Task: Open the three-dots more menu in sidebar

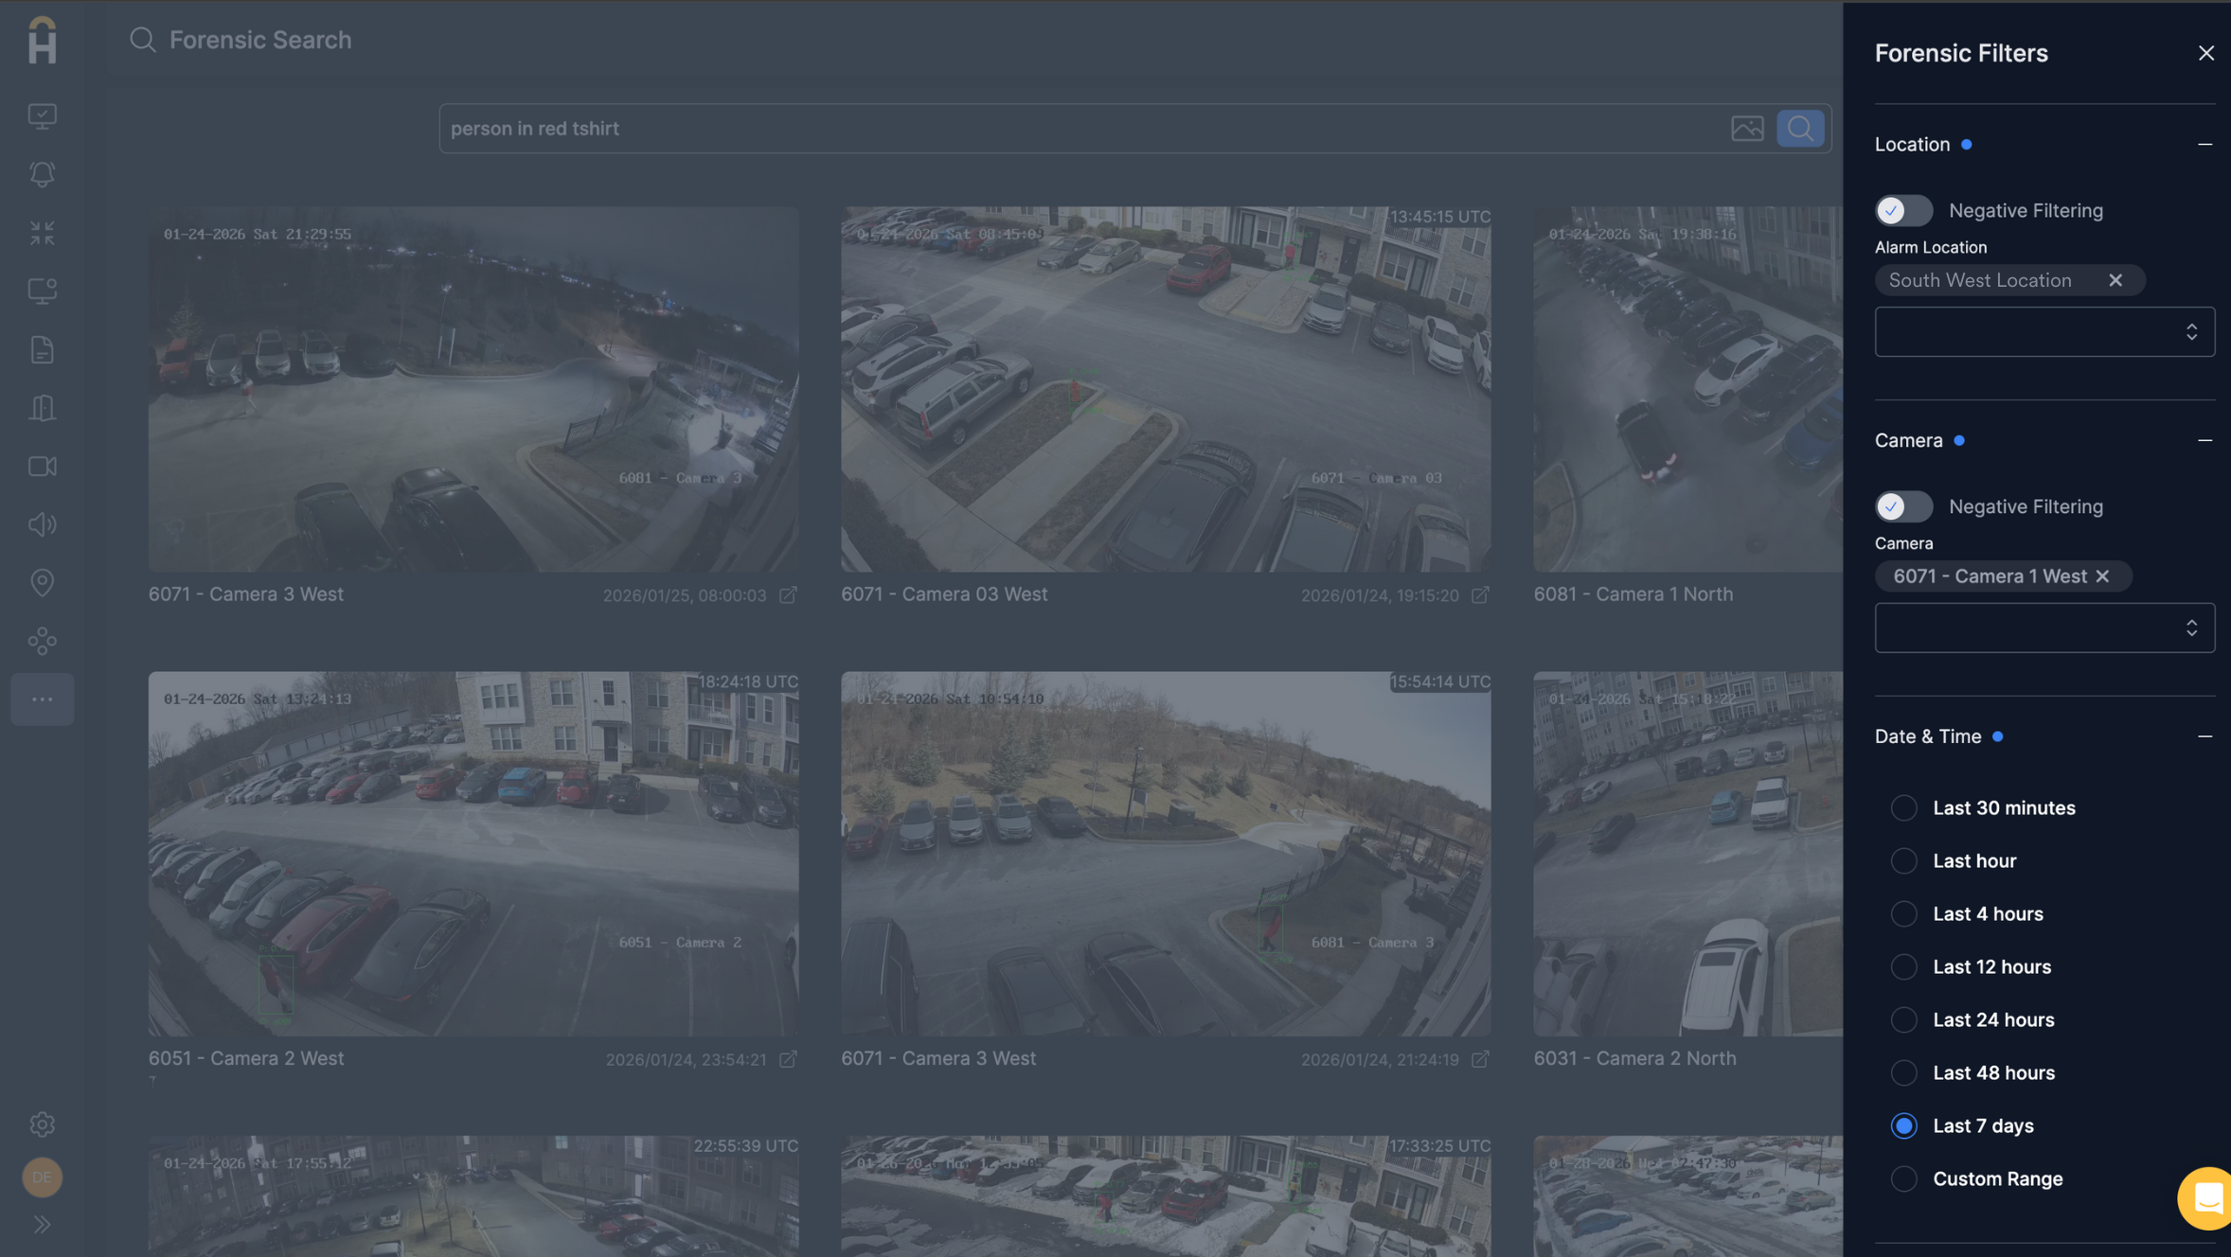Action: click(x=42, y=699)
